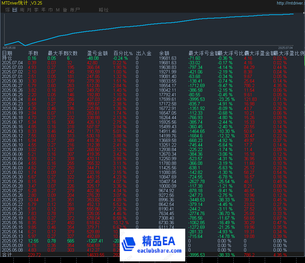Click the 年 yearly statistics icon
The image size is (305, 263).
coord(43,10)
